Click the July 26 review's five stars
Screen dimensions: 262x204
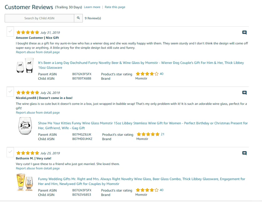tap(28, 93)
